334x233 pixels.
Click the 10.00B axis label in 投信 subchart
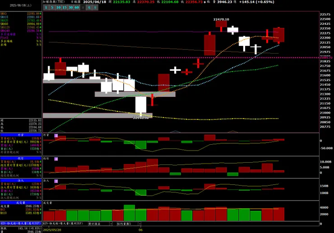click(326, 162)
